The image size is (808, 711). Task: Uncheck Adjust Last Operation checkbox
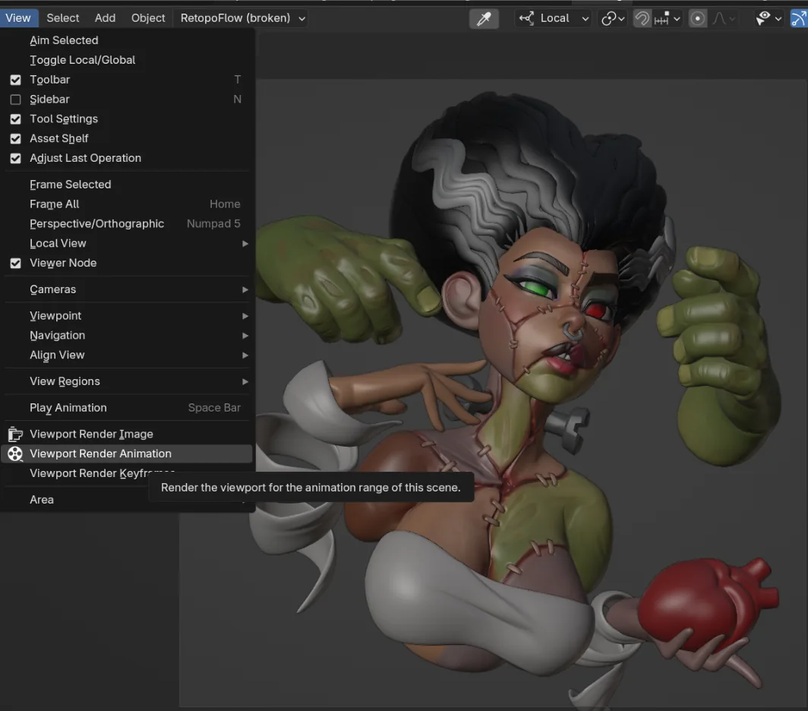coord(16,158)
